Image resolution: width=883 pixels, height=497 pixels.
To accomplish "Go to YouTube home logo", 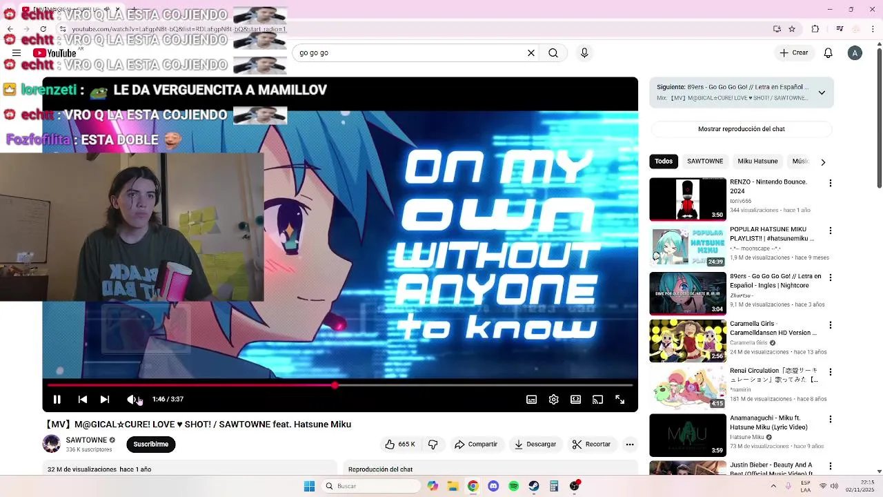I will pos(54,52).
